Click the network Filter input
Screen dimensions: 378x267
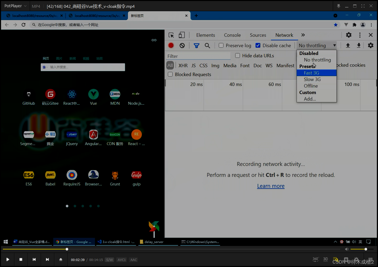click(x=198, y=56)
